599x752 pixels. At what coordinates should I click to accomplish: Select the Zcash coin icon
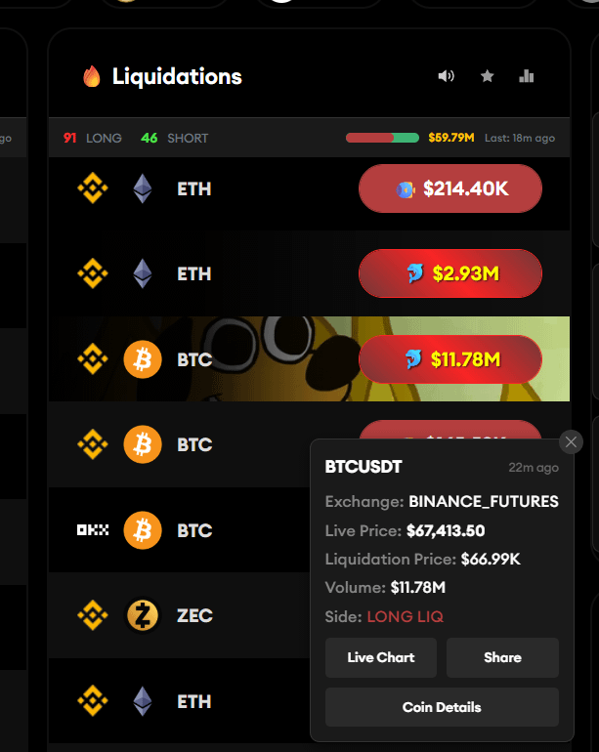(143, 615)
